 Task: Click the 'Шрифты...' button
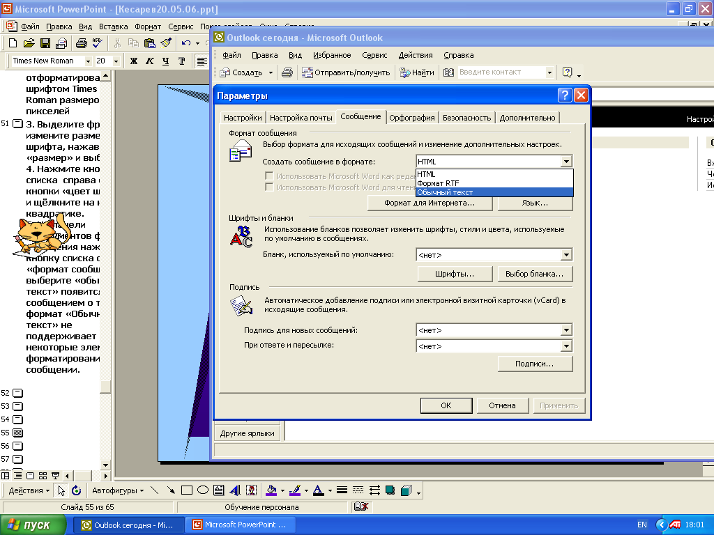click(x=455, y=274)
